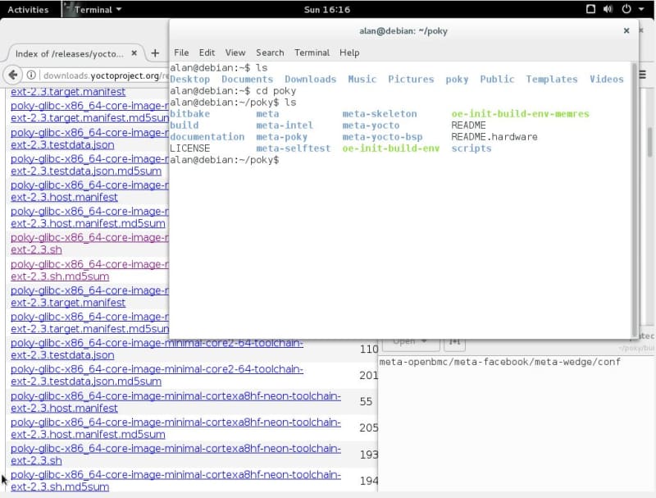
Task: Open a new browser tab with plus button
Action: (x=155, y=53)
